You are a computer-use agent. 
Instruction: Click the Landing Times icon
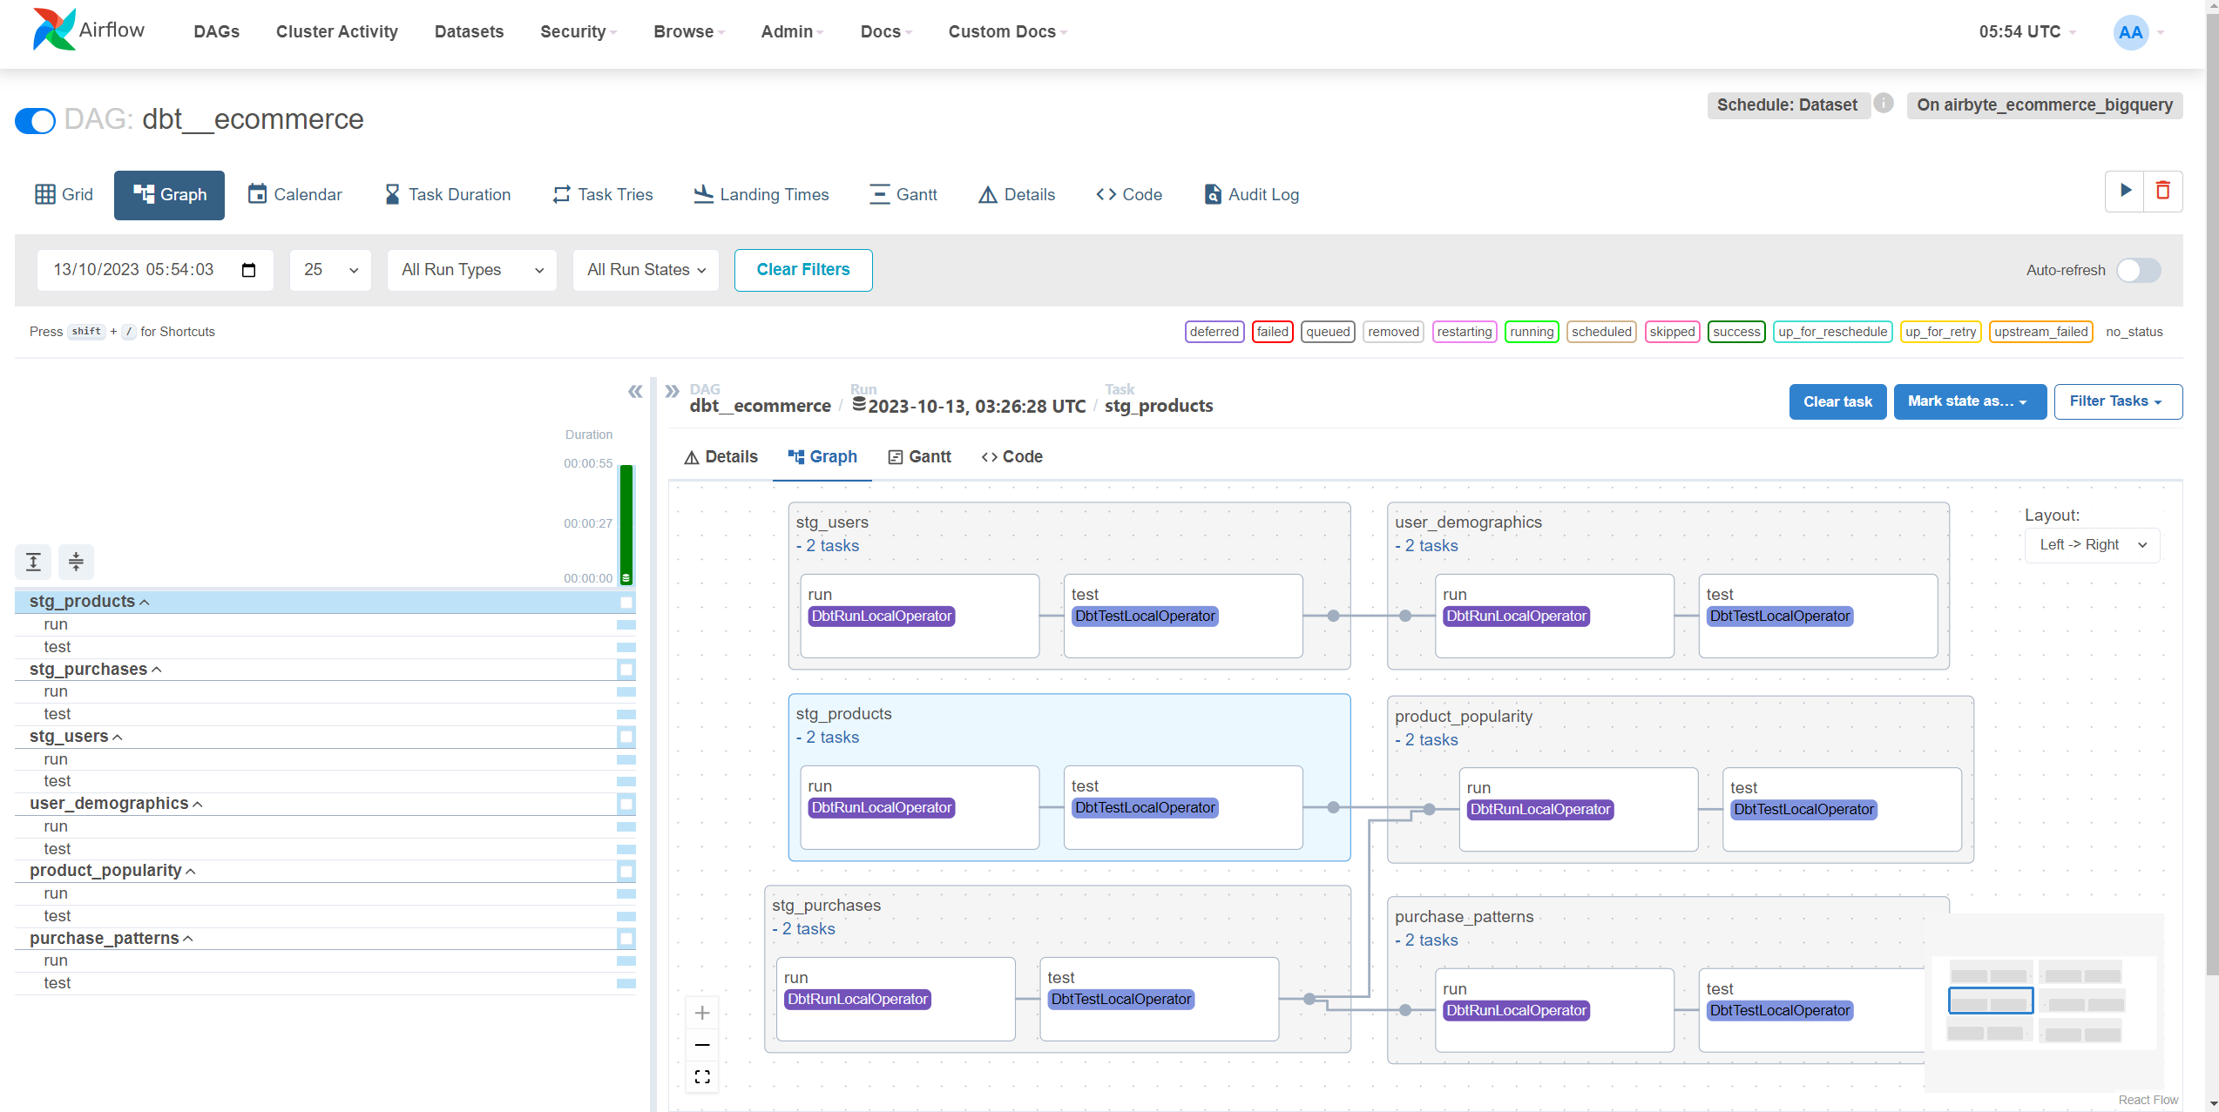[702, 194]
